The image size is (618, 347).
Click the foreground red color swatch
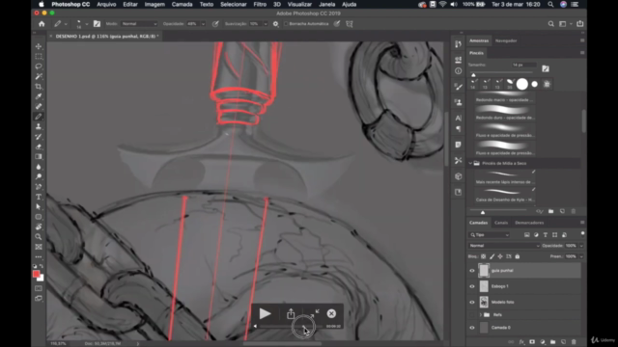[37, 274]
